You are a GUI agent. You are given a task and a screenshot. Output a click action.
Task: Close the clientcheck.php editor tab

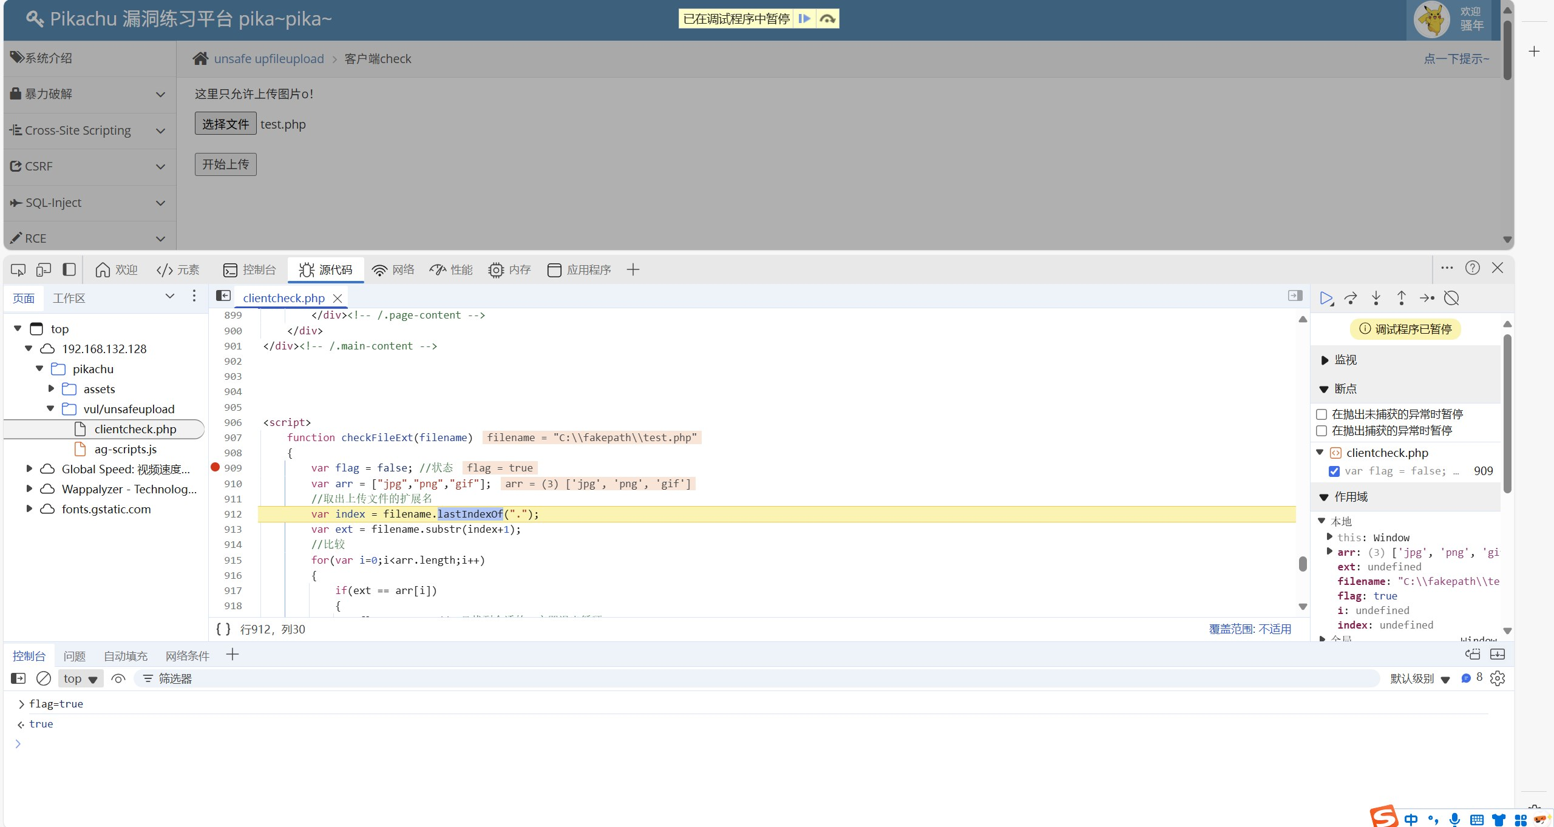tap(338, 298)
